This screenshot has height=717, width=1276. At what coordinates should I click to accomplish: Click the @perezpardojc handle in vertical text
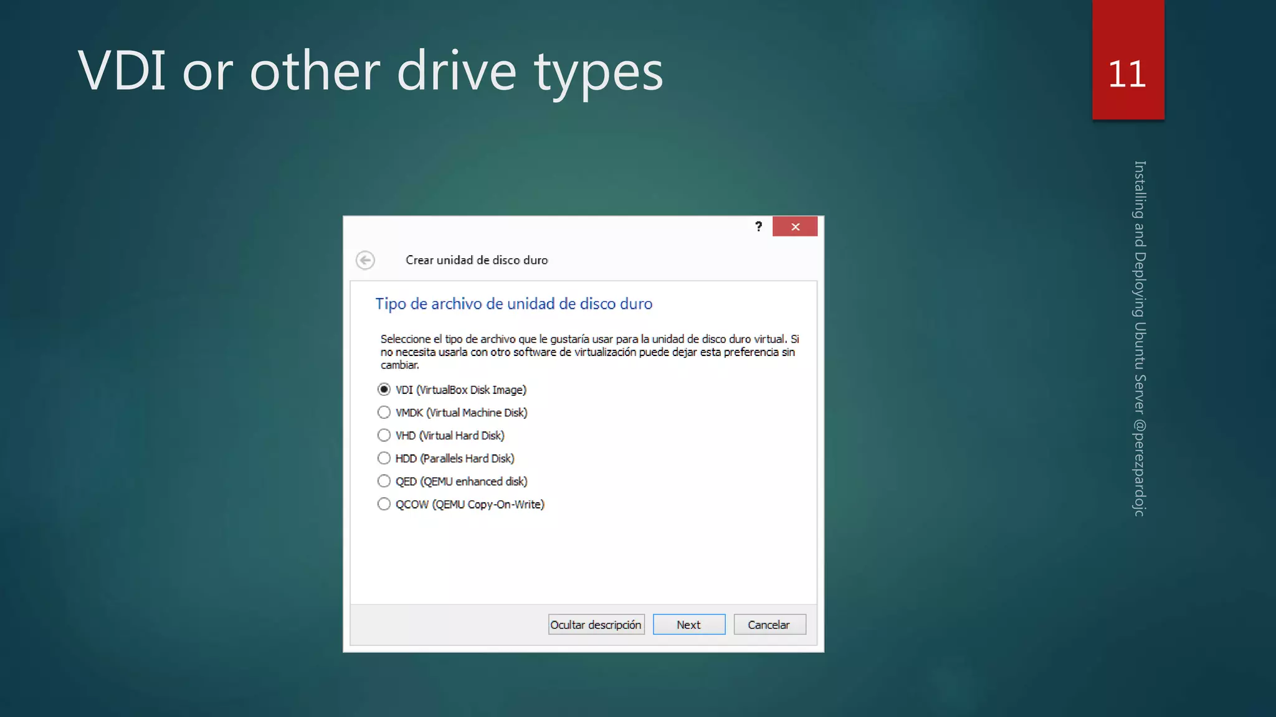pos(1140,467)
